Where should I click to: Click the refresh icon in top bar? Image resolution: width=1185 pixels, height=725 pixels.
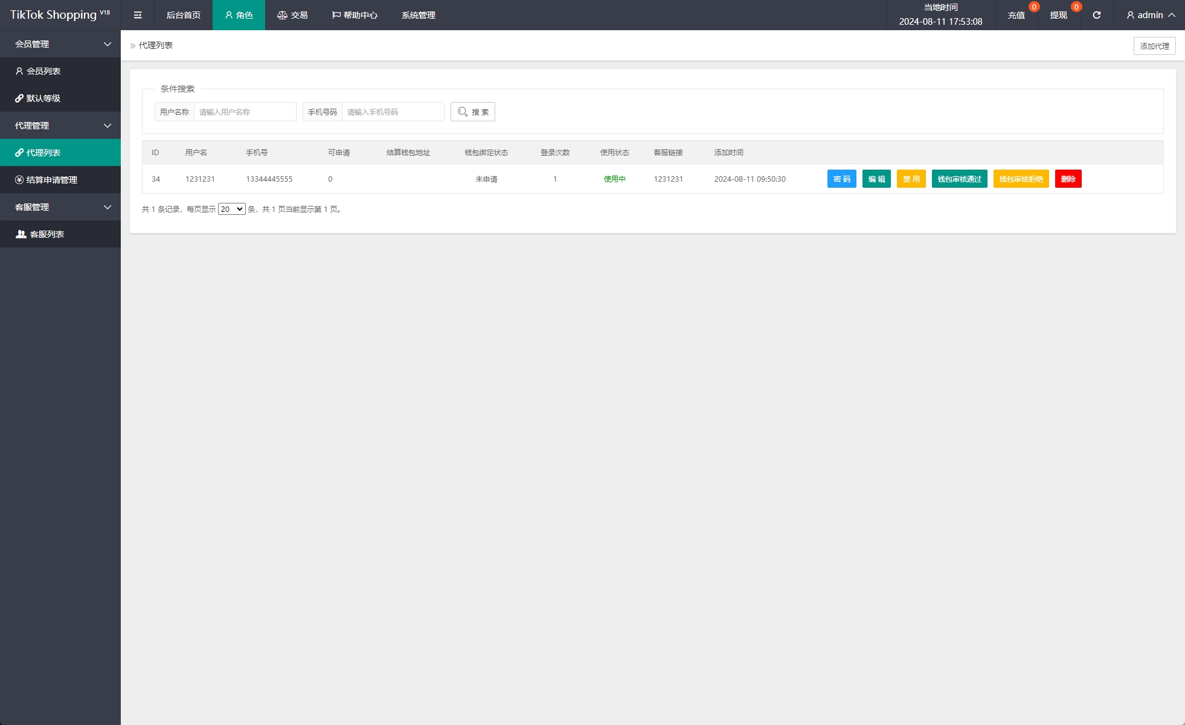[x=1096, y=15]
